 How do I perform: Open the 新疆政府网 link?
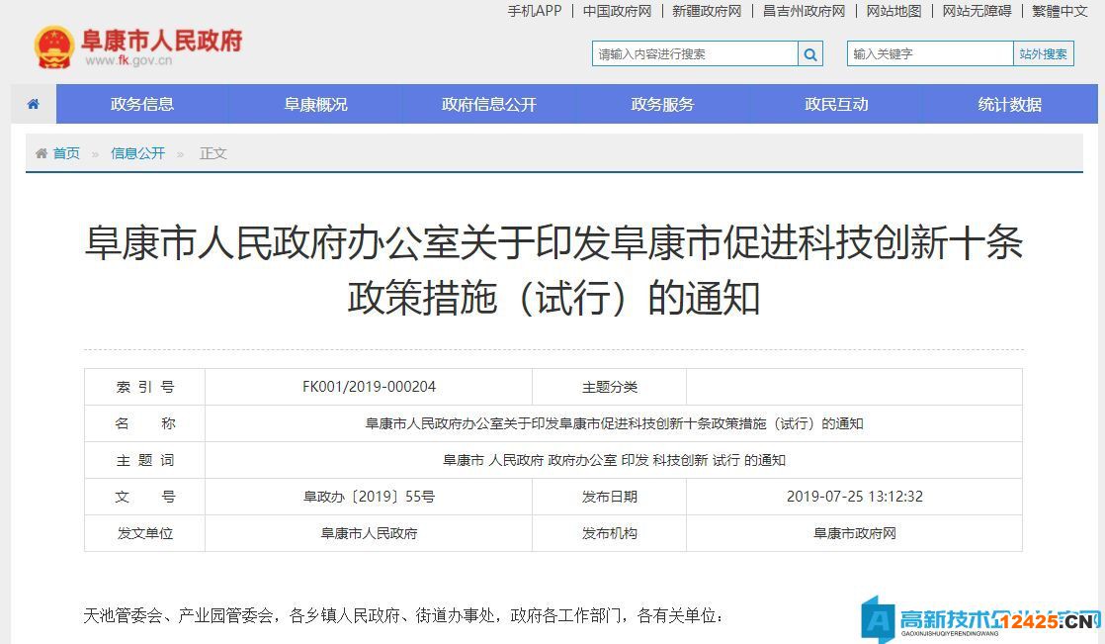tap(707, 11)
